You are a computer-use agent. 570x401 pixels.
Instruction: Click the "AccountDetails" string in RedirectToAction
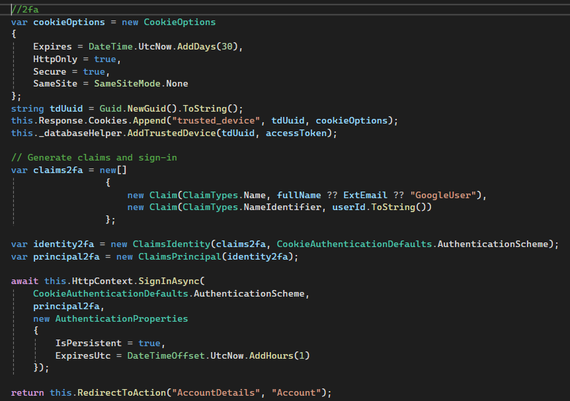click(x=215, y=392)
